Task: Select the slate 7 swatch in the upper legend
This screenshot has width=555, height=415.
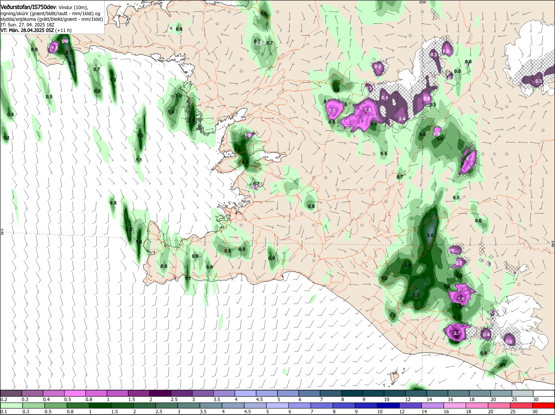Action: click(x=331, y=393)
